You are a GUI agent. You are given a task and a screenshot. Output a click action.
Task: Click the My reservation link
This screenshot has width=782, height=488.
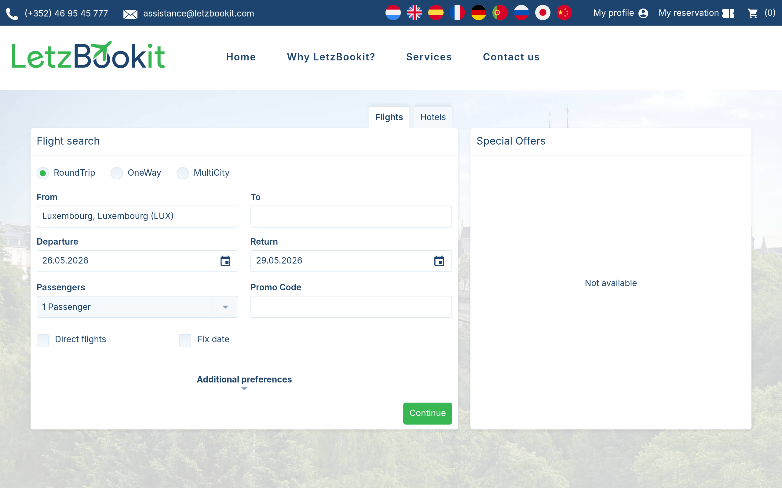click(x=689, y=13)
